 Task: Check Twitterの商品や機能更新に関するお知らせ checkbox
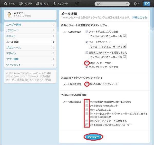(87, 102)
